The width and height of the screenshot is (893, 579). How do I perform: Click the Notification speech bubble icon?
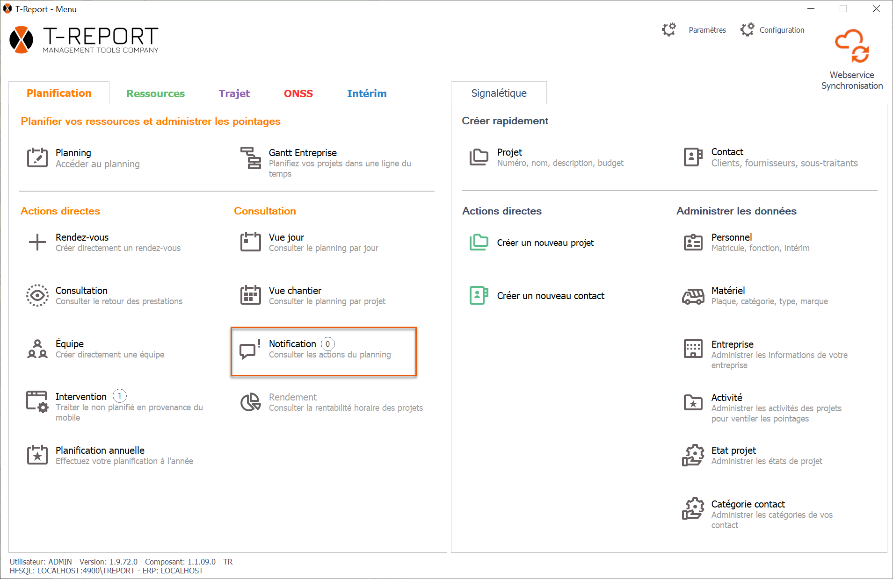250,350
